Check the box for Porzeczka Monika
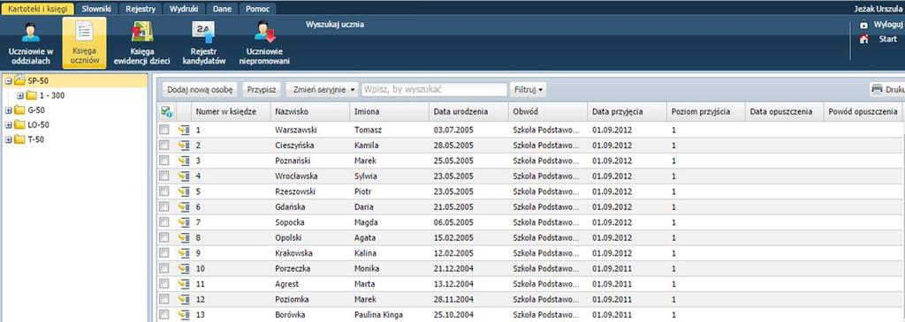Image resolution: width=905 pixels, height=322 pixels. coord(164,268)
